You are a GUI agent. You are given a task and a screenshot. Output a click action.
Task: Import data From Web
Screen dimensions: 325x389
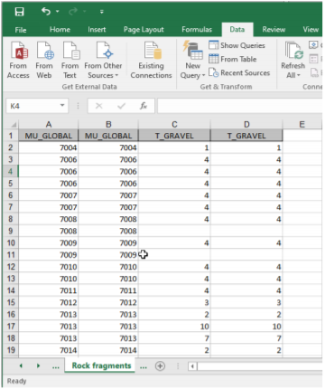(44, 60)
